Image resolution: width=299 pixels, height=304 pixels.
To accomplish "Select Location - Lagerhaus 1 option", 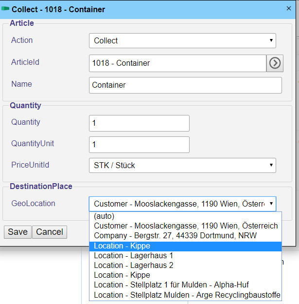I will [x=185, y=256].
